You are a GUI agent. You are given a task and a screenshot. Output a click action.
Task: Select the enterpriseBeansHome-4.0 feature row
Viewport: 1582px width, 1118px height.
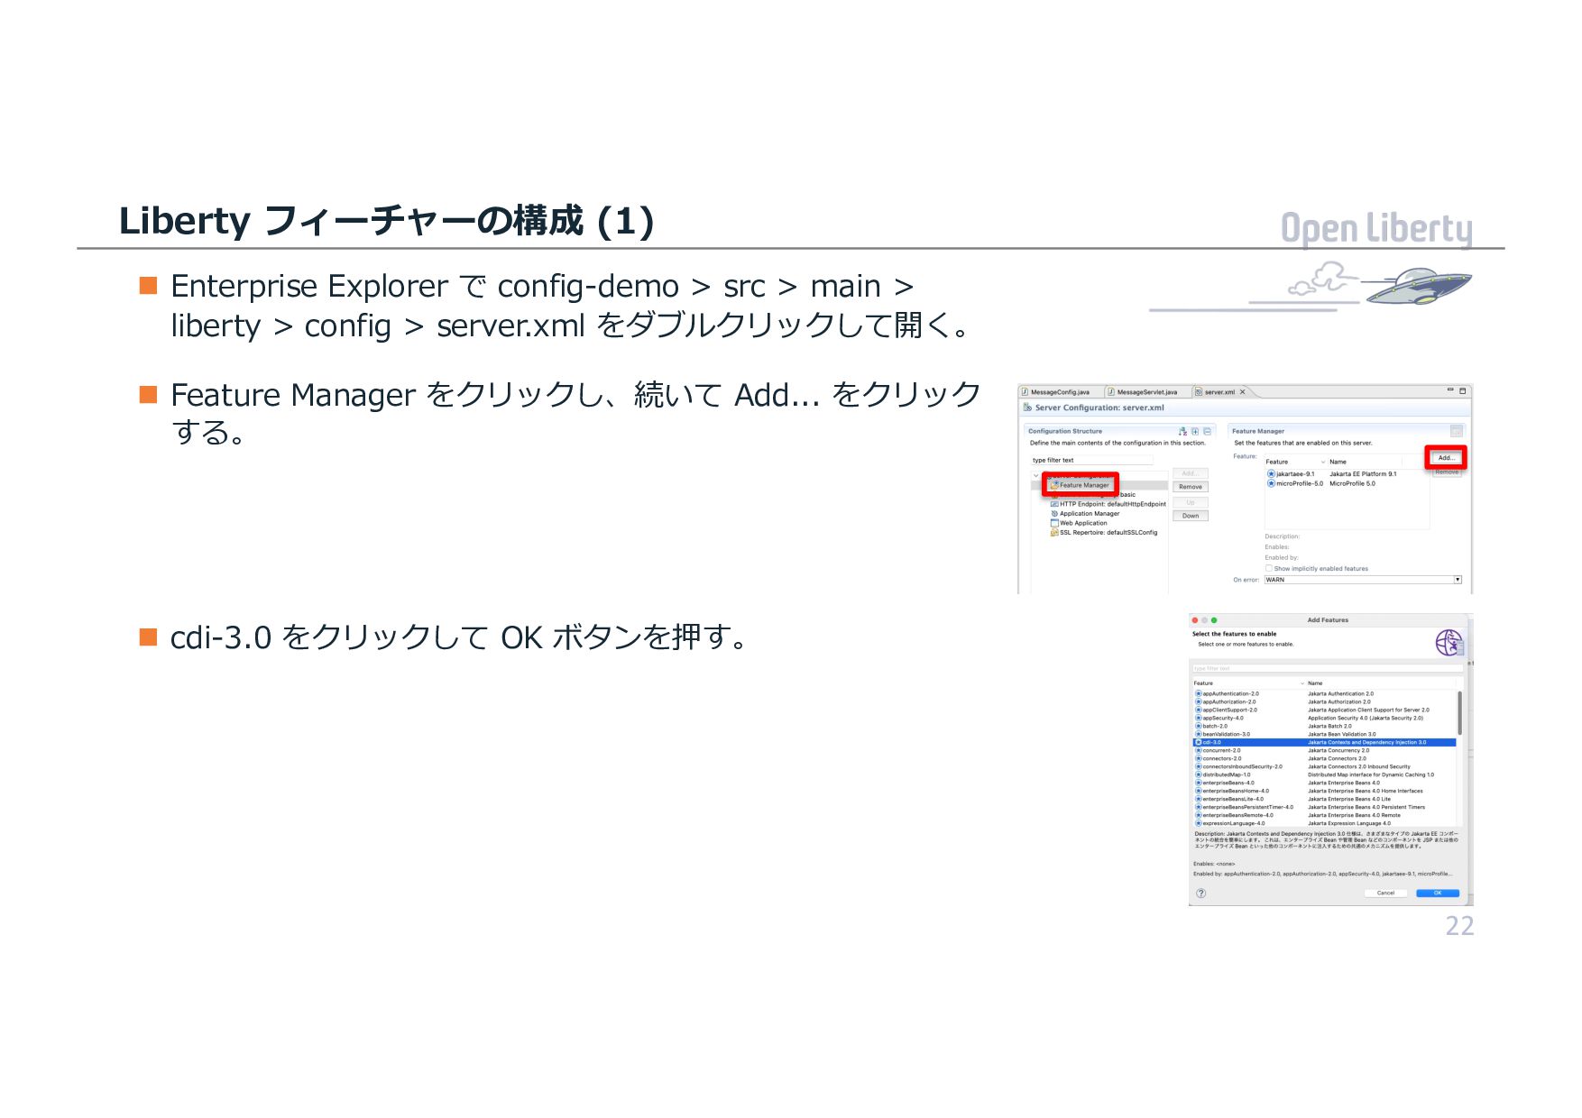[x=1325, y=791]
